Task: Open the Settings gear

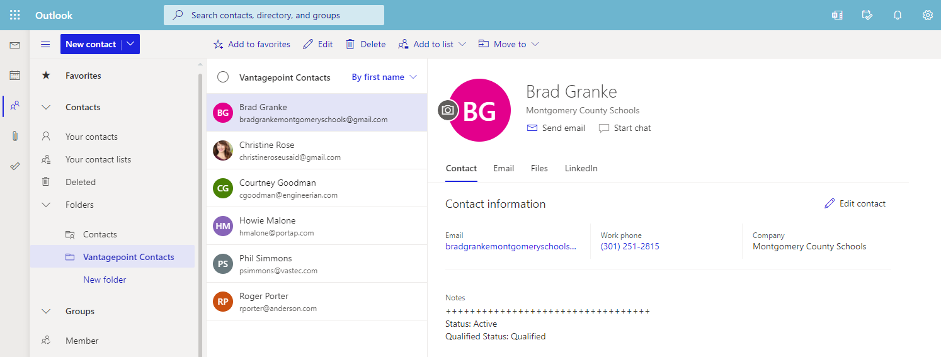Action: (x=928, y=15)
